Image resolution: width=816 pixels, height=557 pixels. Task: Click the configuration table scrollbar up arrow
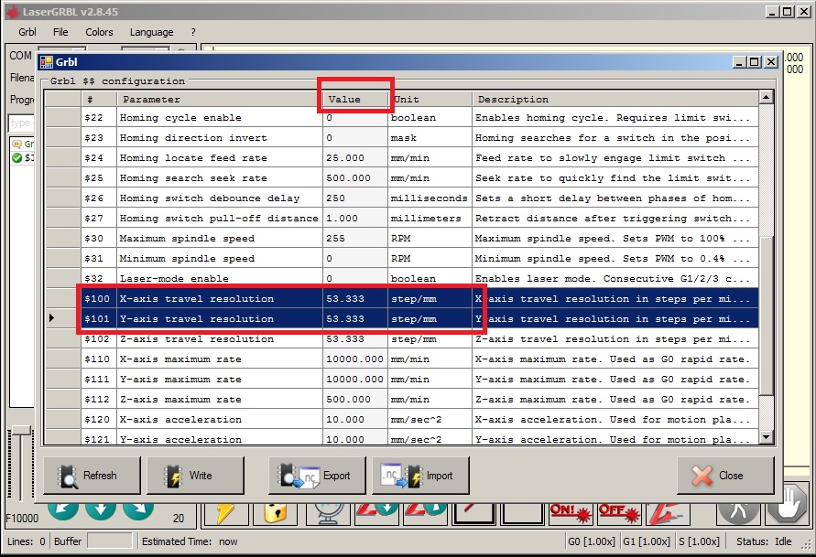coord(766,97)
